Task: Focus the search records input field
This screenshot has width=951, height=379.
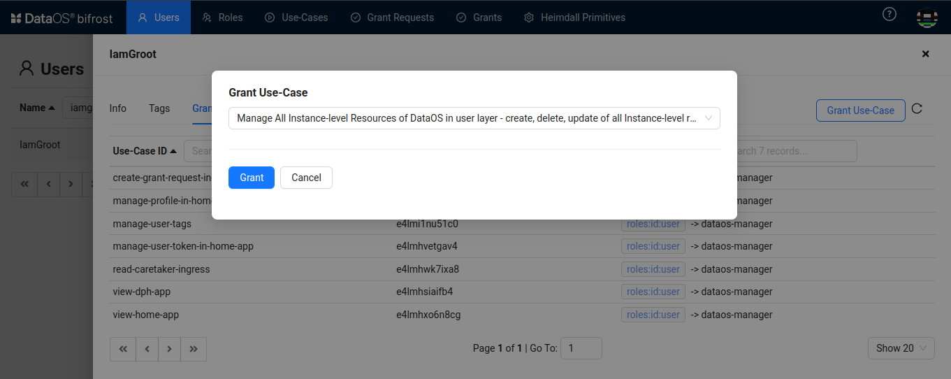Action: (x=797, y=151)
